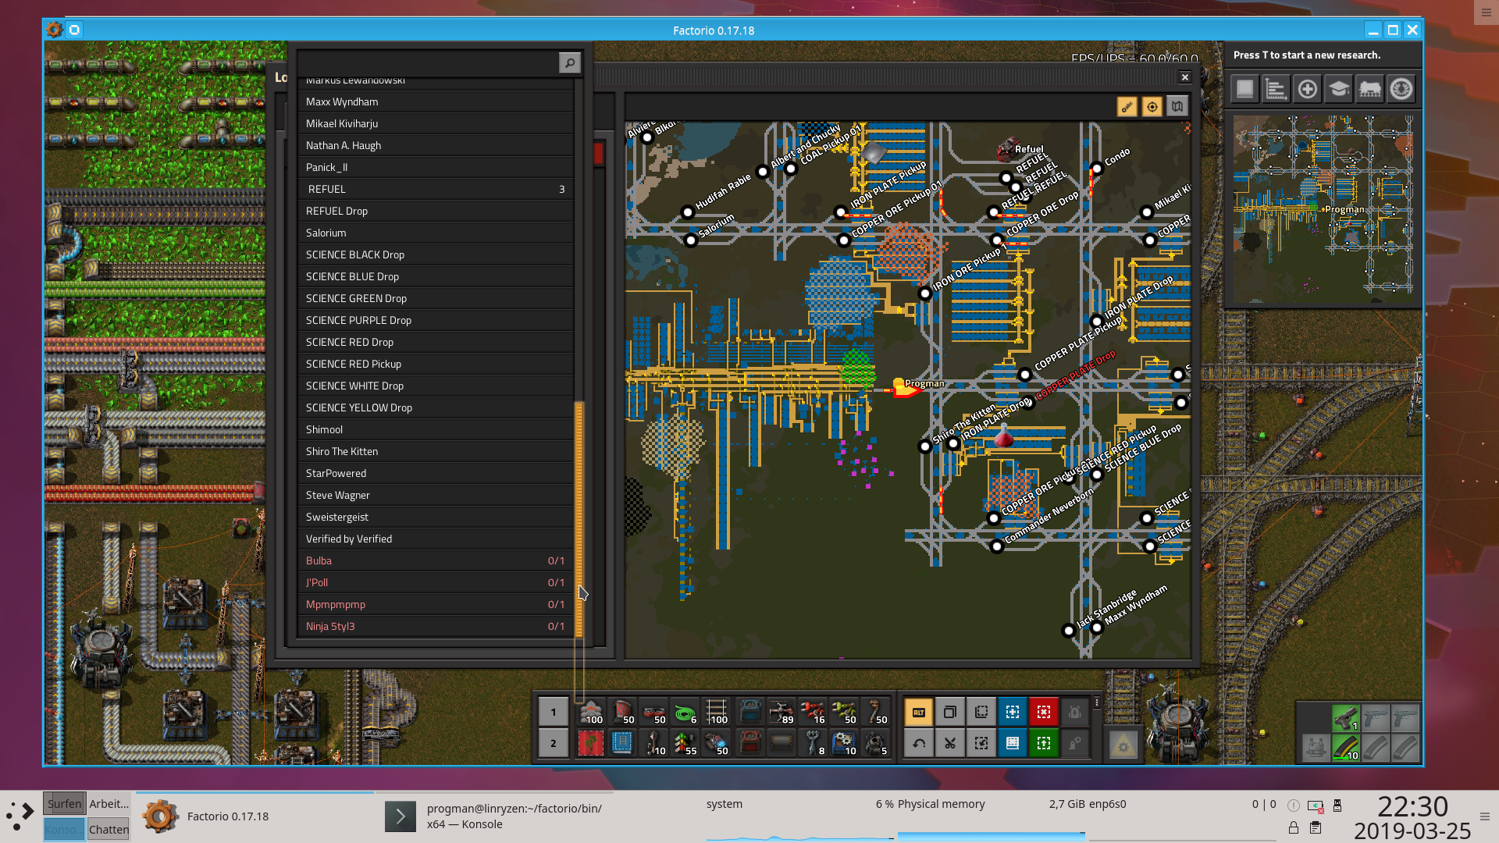Viewport: 1499px width, 843px height.
Task: Open the blueprint library button beside statistics
Action: pyautogui.click(x=1245, y=89)
